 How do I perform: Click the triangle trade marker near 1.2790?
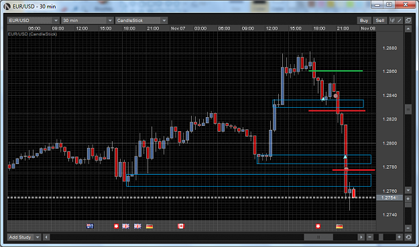pos(345,157)
